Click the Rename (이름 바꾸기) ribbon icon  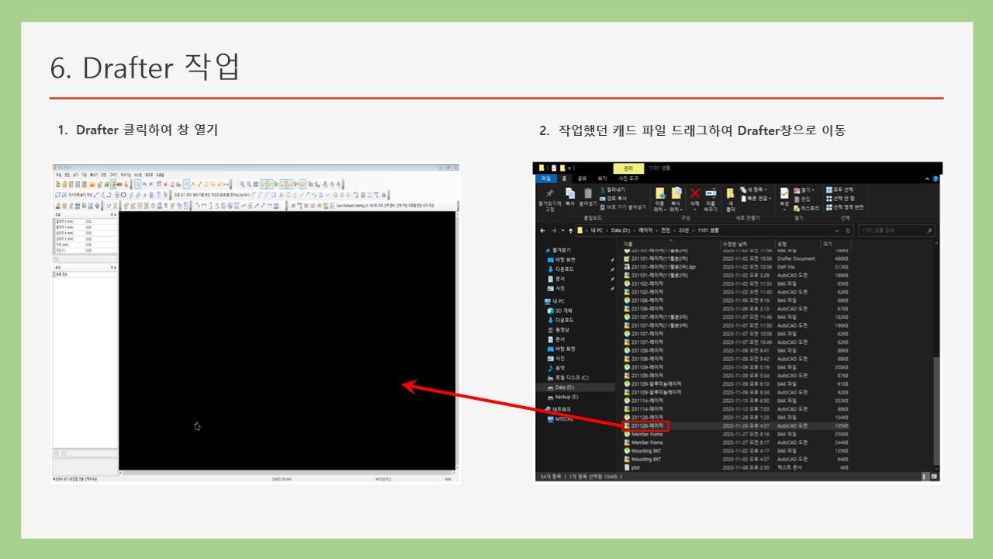711,194
